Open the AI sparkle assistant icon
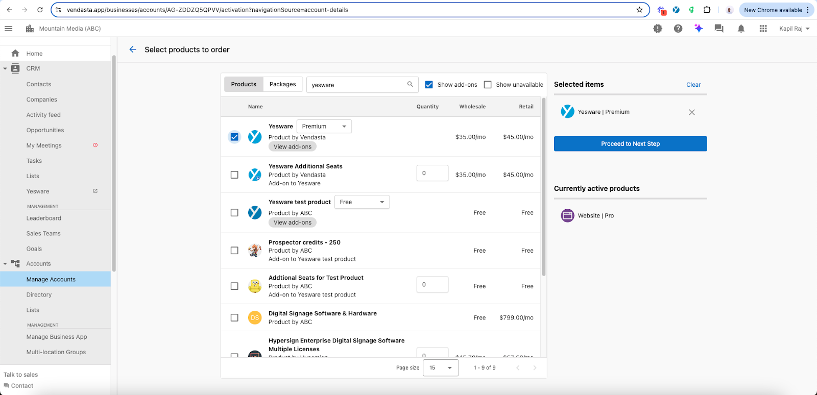 tap(699, 29)
